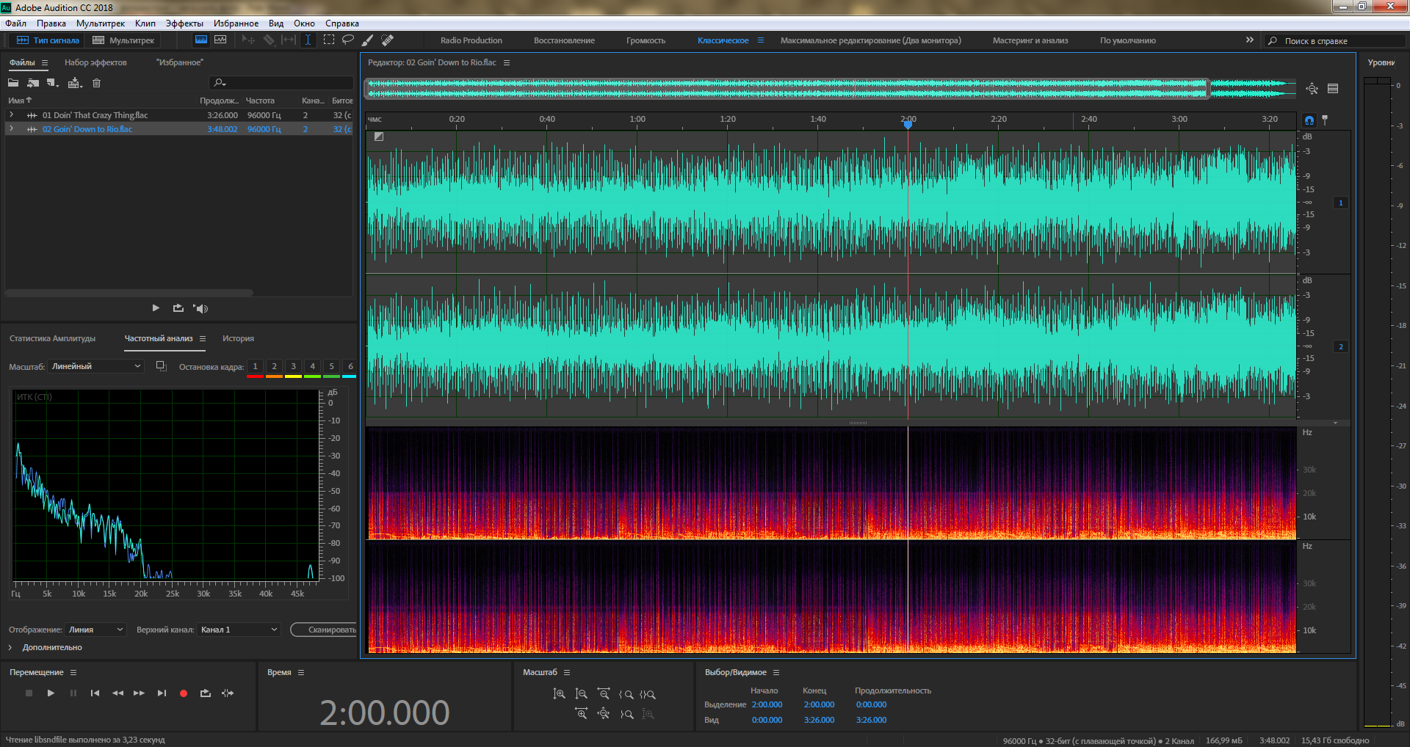Toggle Files panel auto-play speaker icon
Image resolution: width=1410 pixels, height=747 pixels.
coord(200,308)
